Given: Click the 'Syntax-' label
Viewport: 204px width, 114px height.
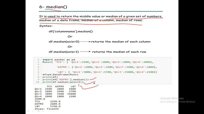Looking at the screenshot, I should 46,26.
